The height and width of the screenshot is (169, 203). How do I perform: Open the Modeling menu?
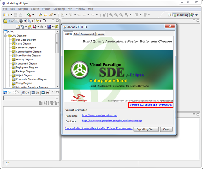59,9
